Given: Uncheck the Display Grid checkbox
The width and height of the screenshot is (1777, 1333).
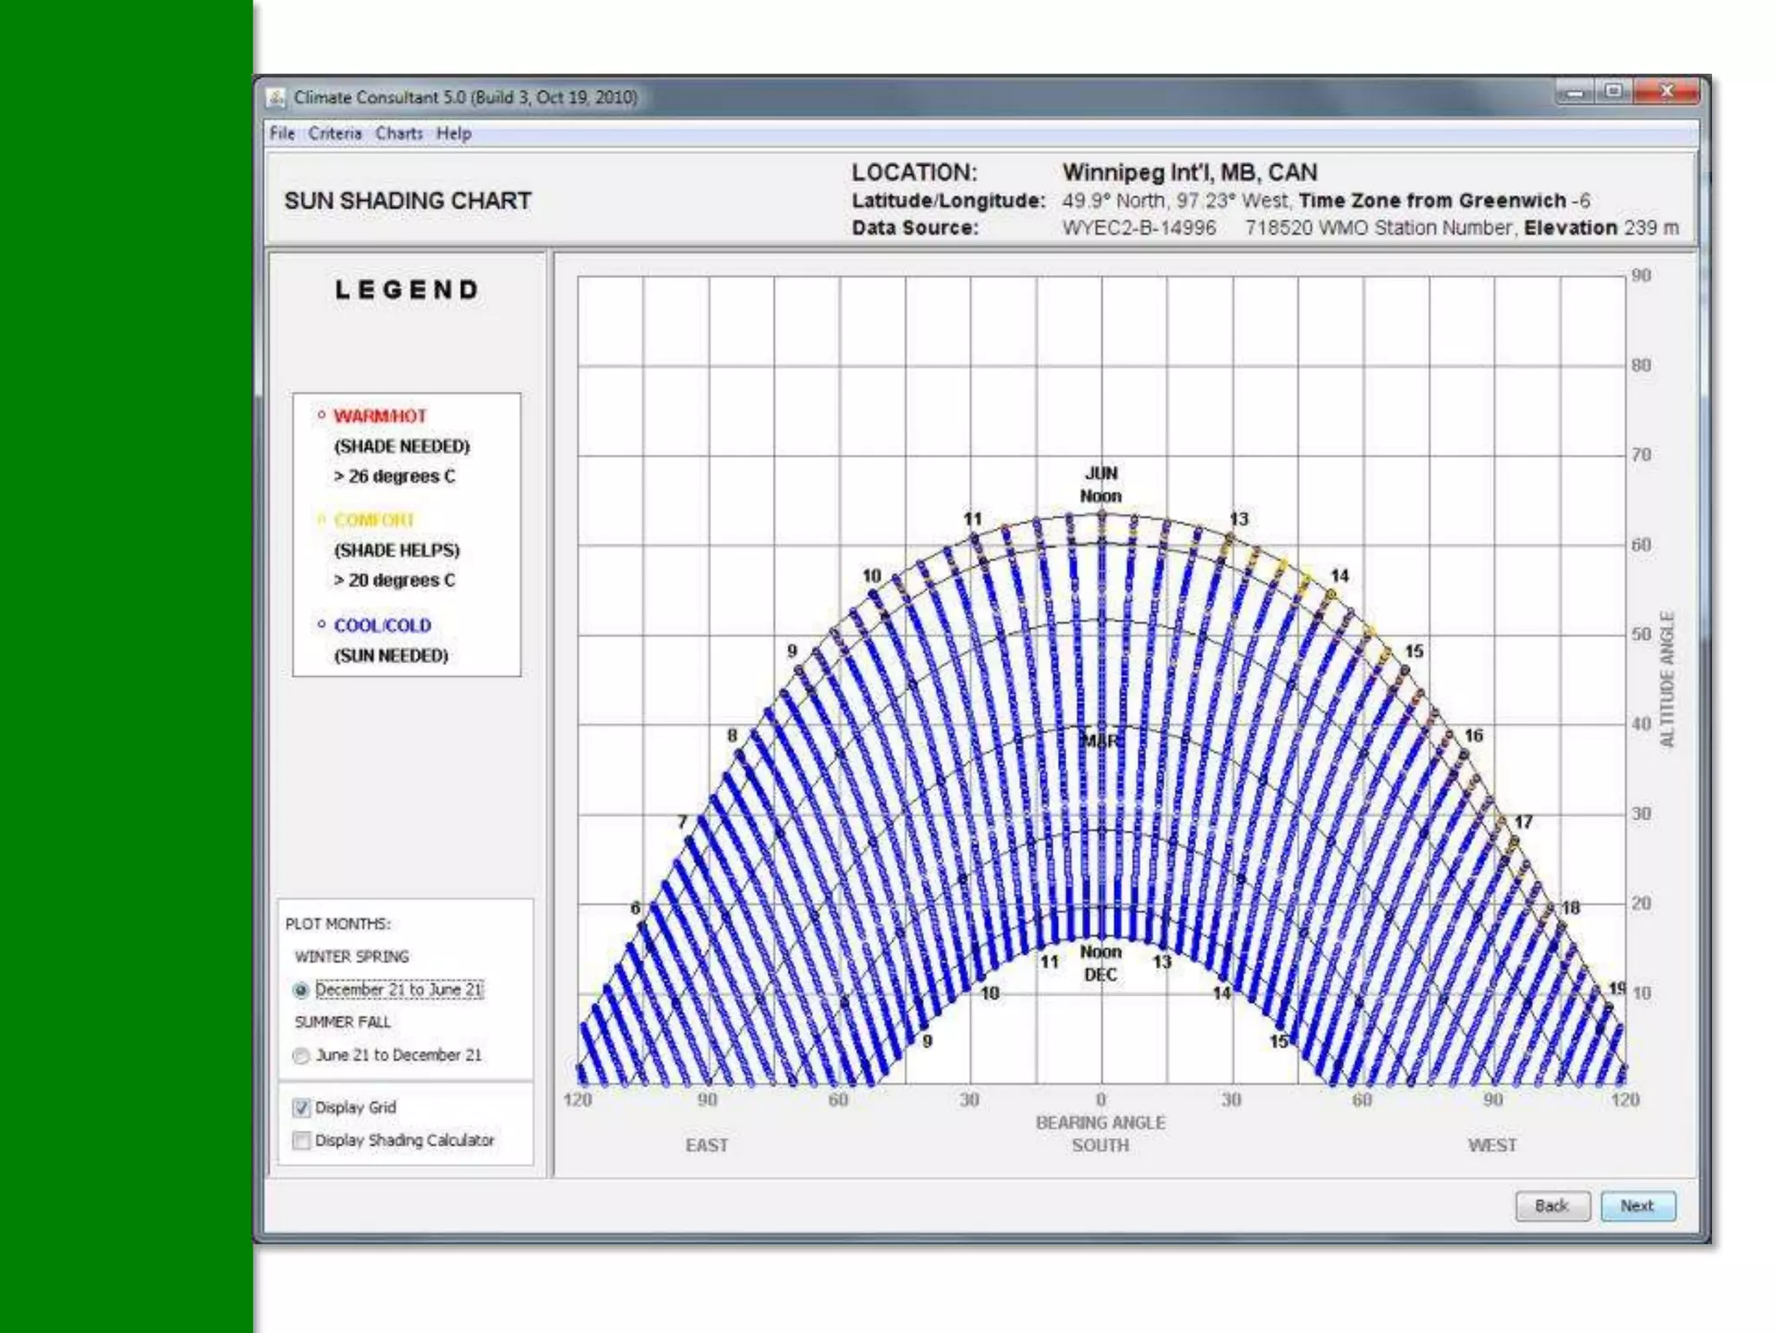Looking at the screenshot, I should [301, 1108].
